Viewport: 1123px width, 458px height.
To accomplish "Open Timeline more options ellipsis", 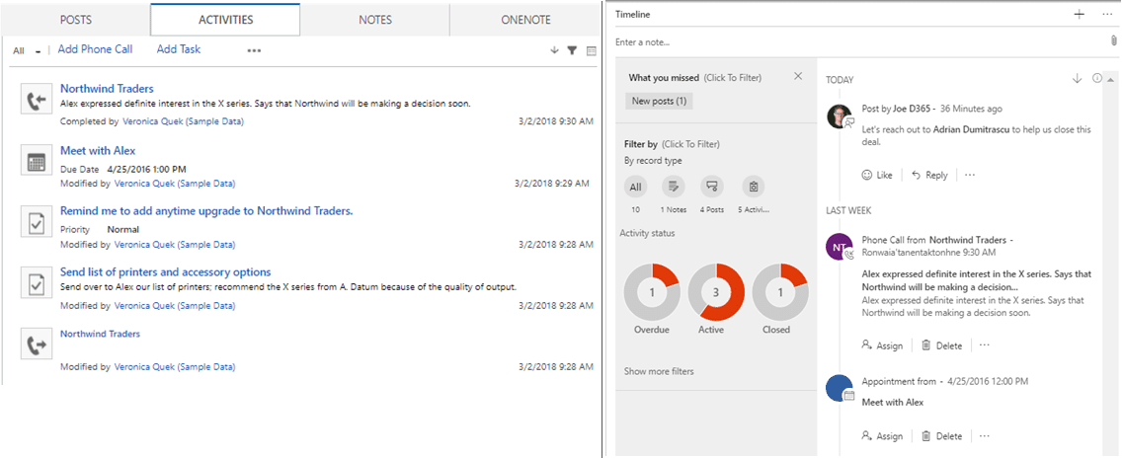I will click(x=1108, y=14).
